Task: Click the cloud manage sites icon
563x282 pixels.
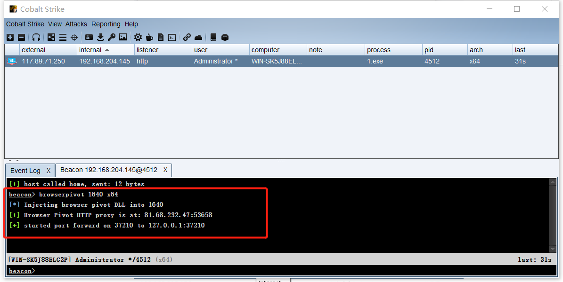Action: (x=198, y=37)
